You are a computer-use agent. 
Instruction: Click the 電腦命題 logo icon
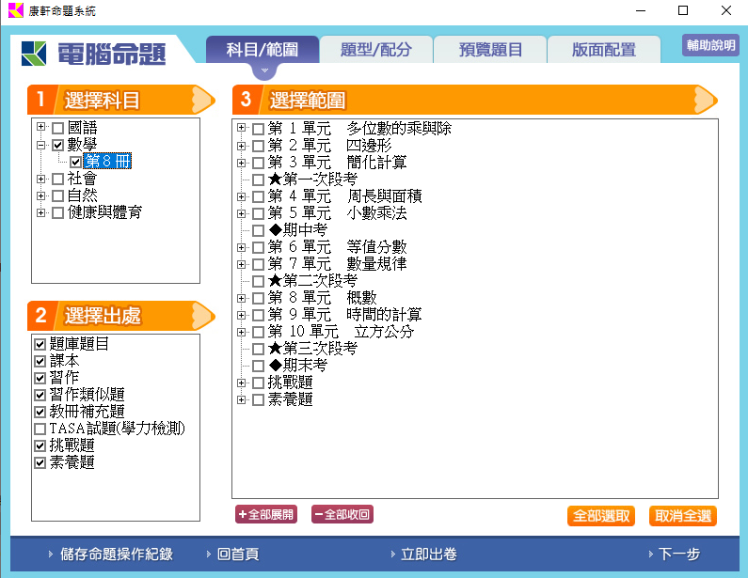point(36,54)
